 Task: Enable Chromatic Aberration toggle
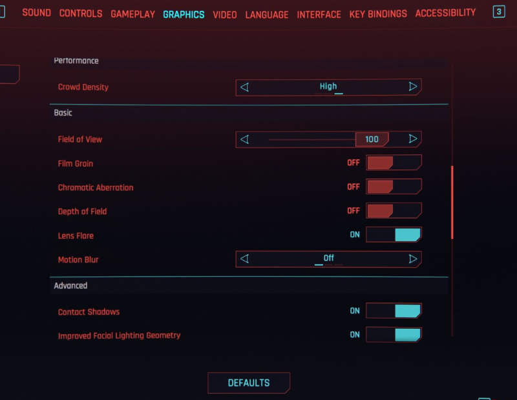tap(394, 186)
